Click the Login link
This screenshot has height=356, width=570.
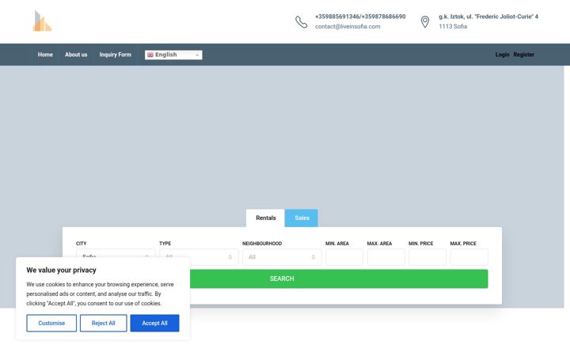pyautogui.click(x=502, y=55)
